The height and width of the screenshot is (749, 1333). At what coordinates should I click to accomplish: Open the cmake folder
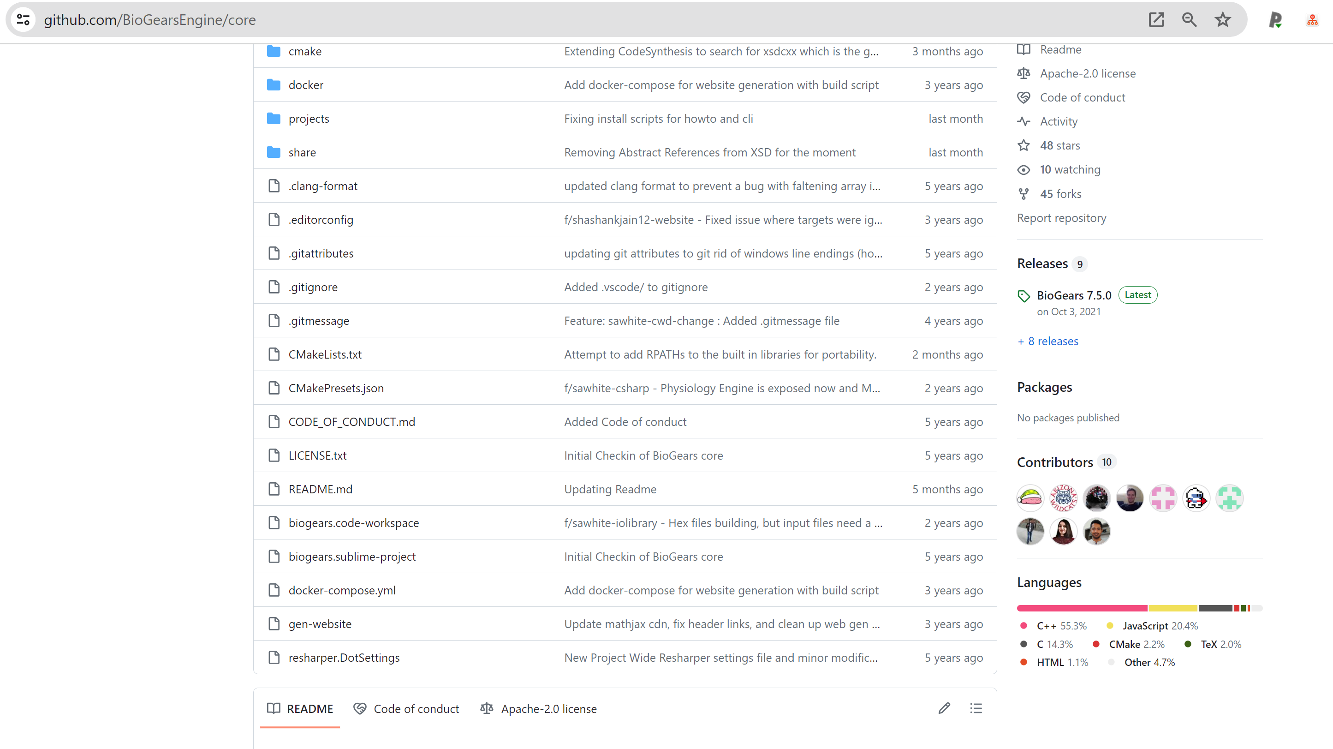tap(305, 51)
